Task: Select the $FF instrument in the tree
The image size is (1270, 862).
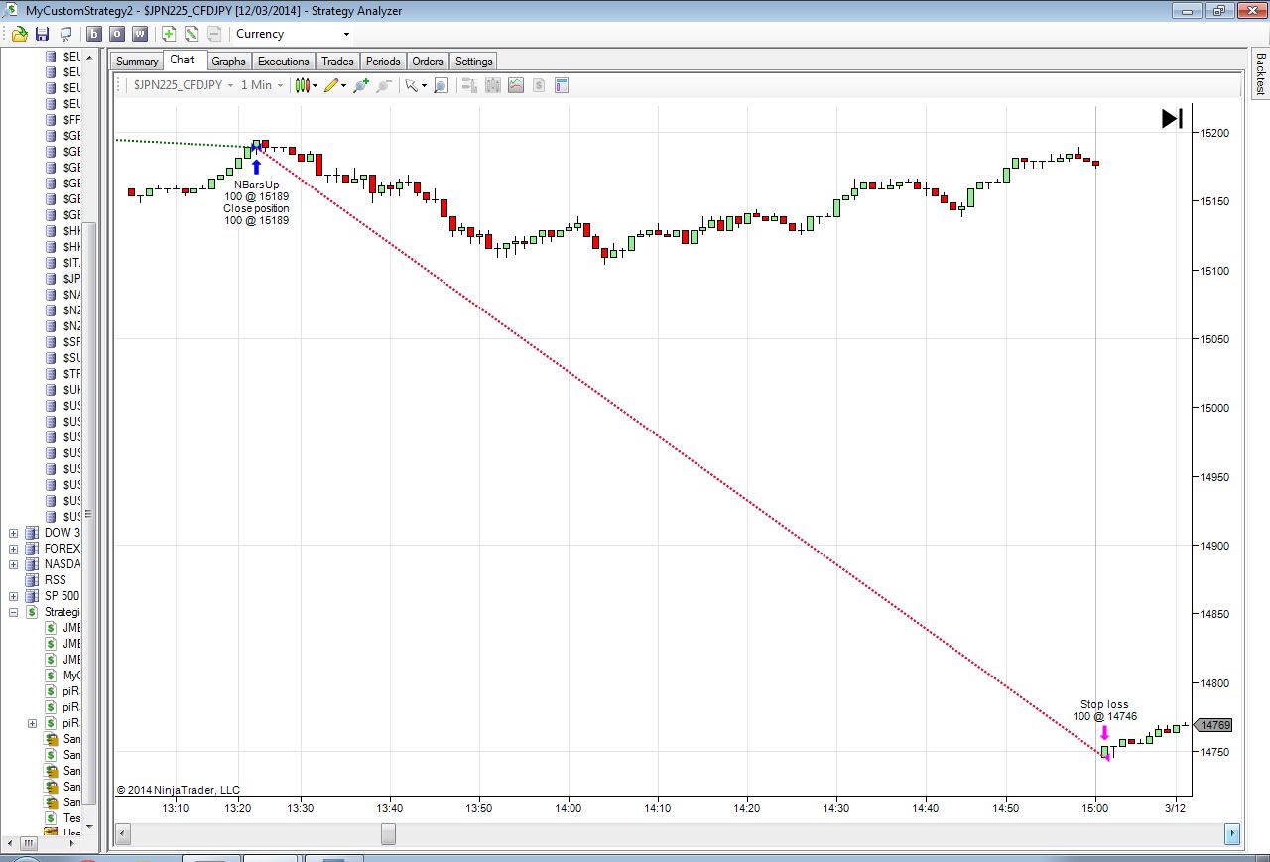Action: pos(71,120)
